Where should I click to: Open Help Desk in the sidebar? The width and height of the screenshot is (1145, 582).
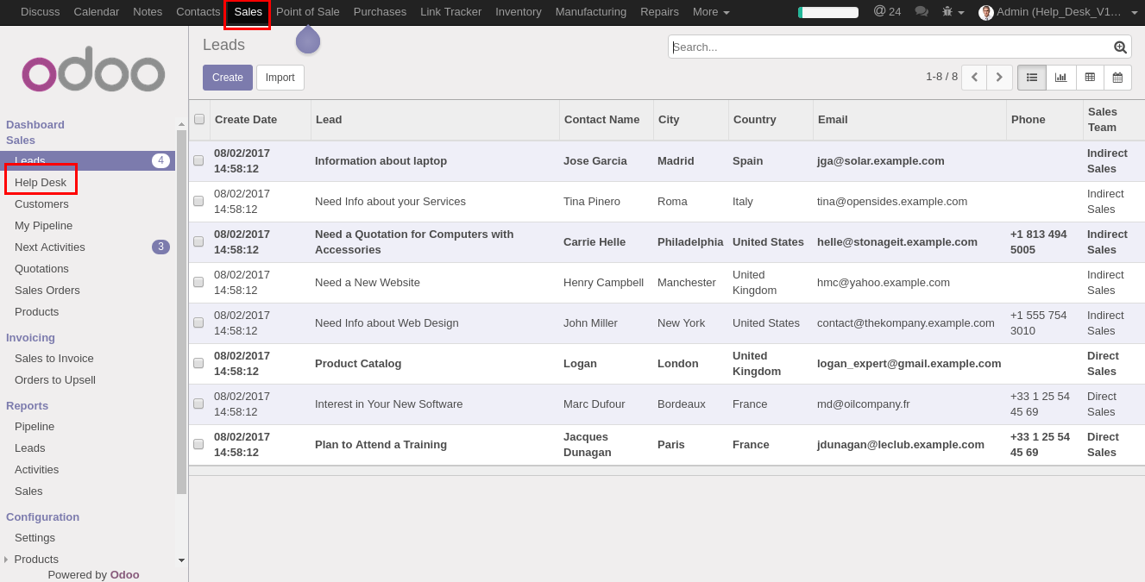click(x=41, y=182)
